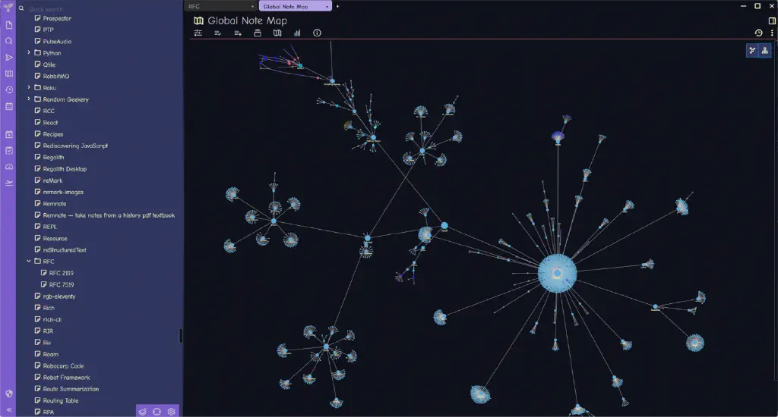
Task: Open today's journal note icon
Action: (x=9, y=134)
